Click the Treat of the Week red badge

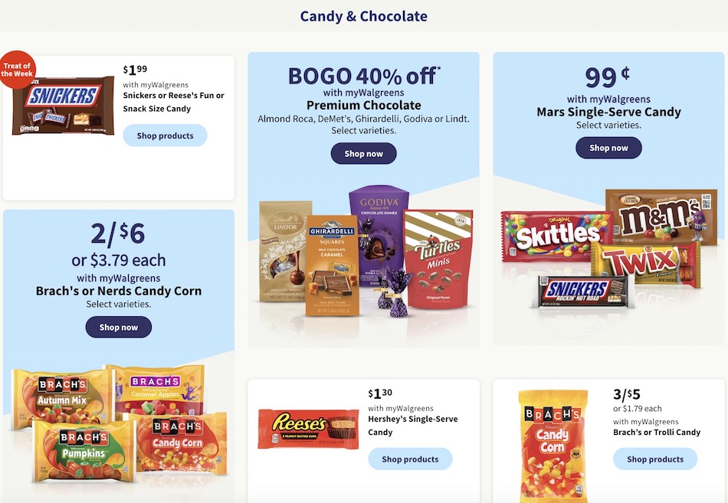[x=17, y=70]
